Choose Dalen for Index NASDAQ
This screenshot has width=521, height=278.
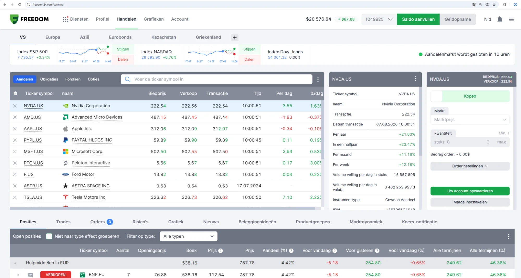(x=249, y=59)
